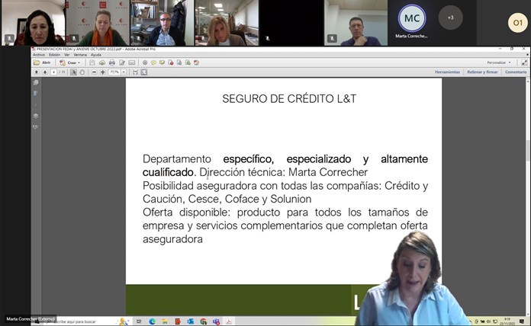Click the zoom out minus button
Viewport: 531px width, 326px height.
pos(94,72)
